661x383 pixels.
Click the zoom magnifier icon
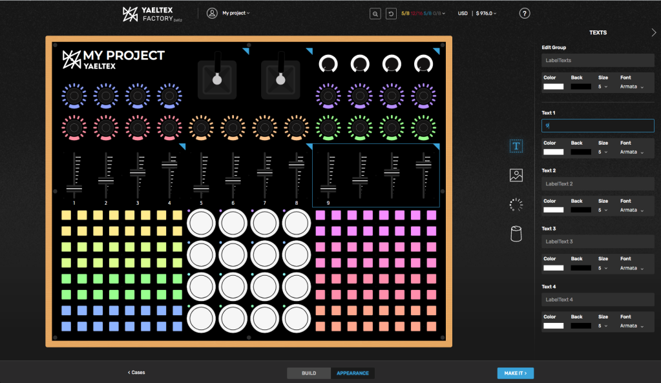point(375,14)
